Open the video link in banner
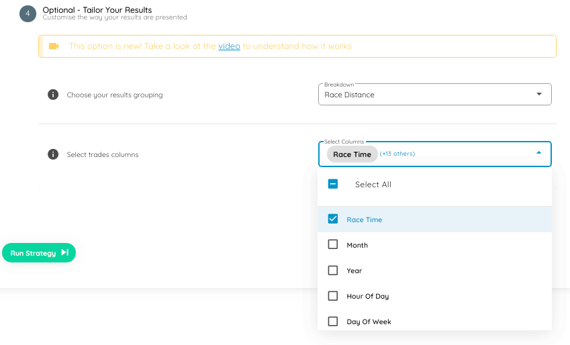The width and height of the screenshot is (570, 345). 229,46
